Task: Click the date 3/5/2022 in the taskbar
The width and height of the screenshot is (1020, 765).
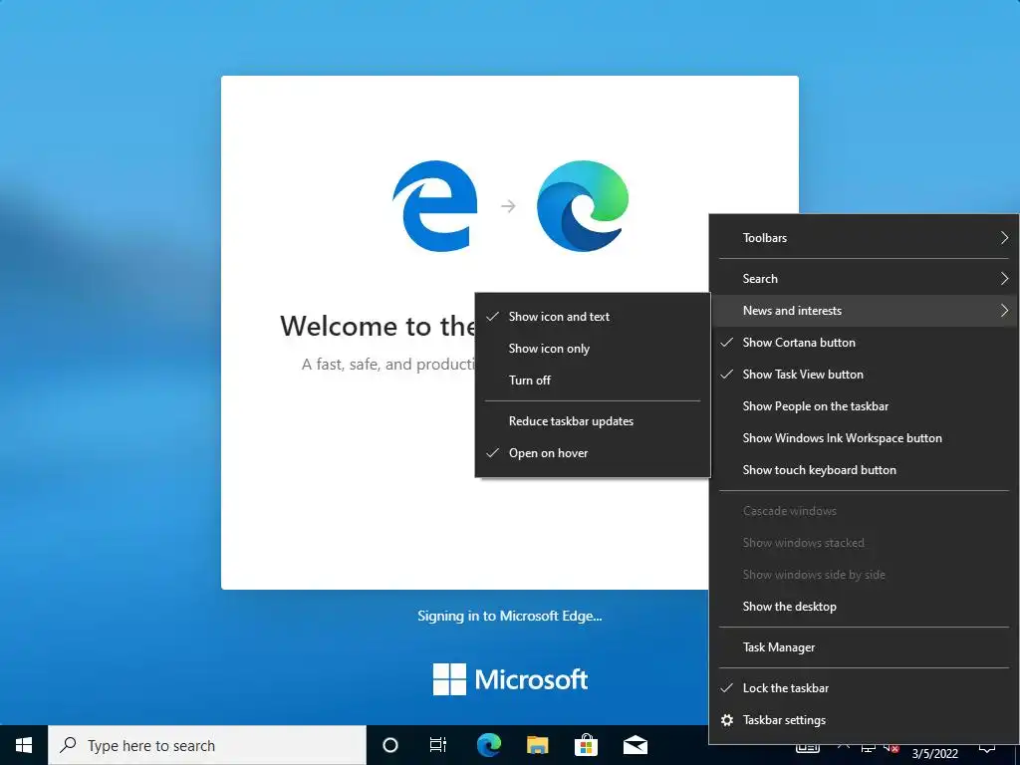Action: coord(934,754)
